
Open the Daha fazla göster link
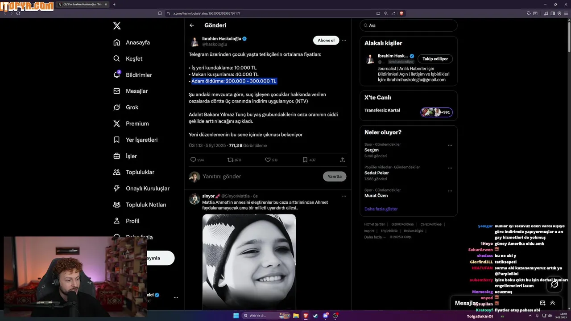point(381,209)
